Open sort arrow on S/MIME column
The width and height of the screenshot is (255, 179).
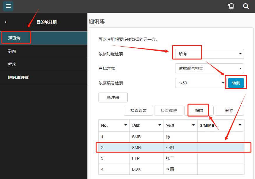coord(240,125)
